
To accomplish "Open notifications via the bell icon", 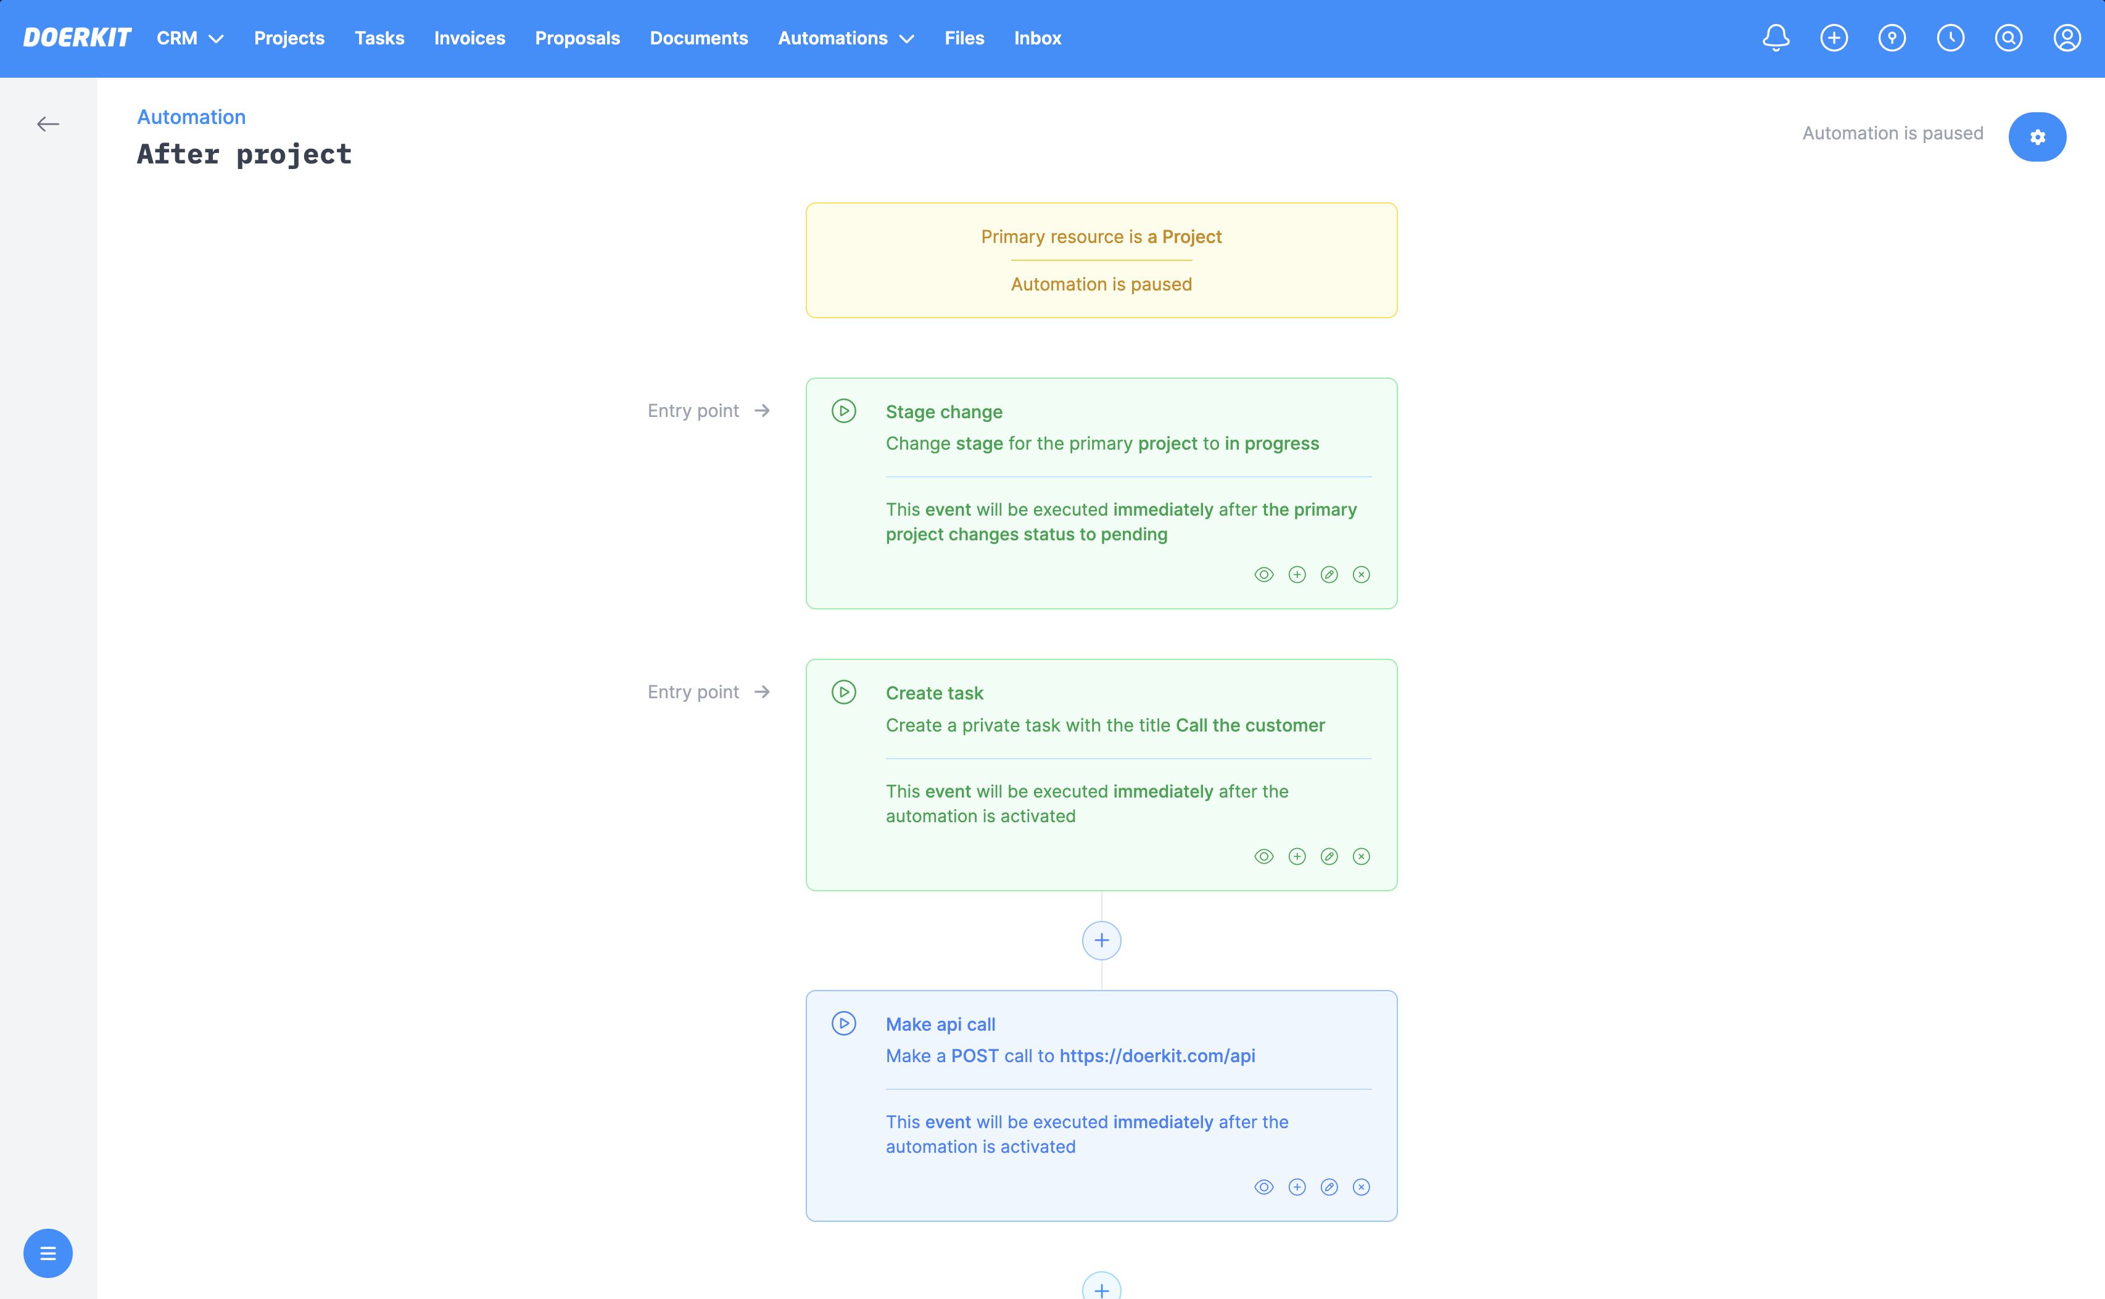I will point(1775,38).
